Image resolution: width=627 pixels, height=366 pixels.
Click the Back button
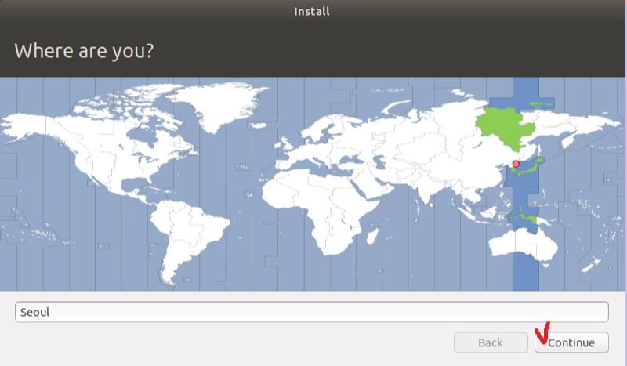point(491,342)
